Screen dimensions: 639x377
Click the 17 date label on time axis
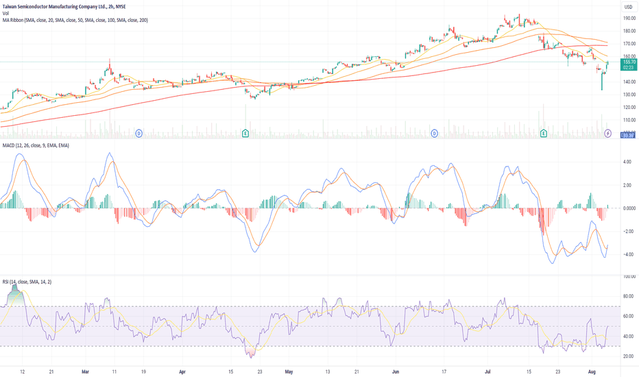[x=444, y=372]
